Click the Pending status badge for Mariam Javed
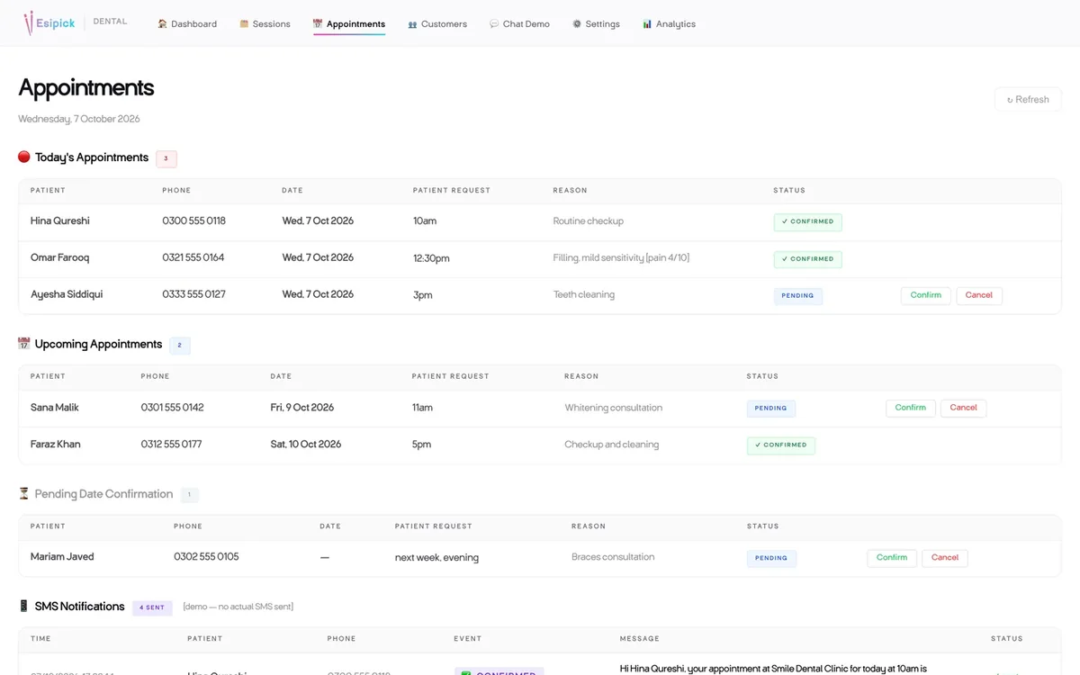The image size is (1080, 675). 770,558
